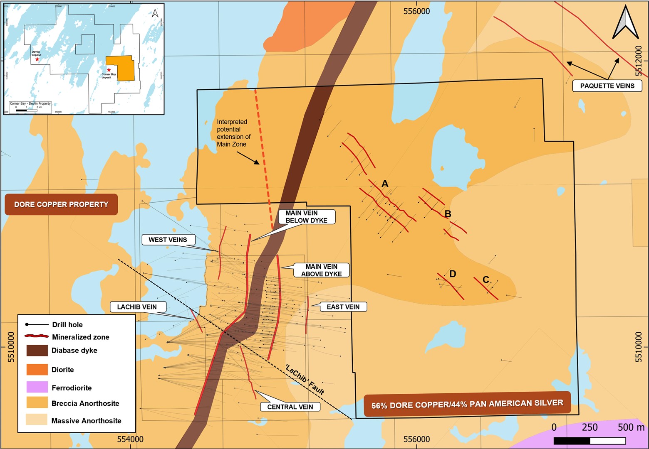Click the 'LaChib' Fault label
This screenshot has height=449, width=649.
point(305,380)
